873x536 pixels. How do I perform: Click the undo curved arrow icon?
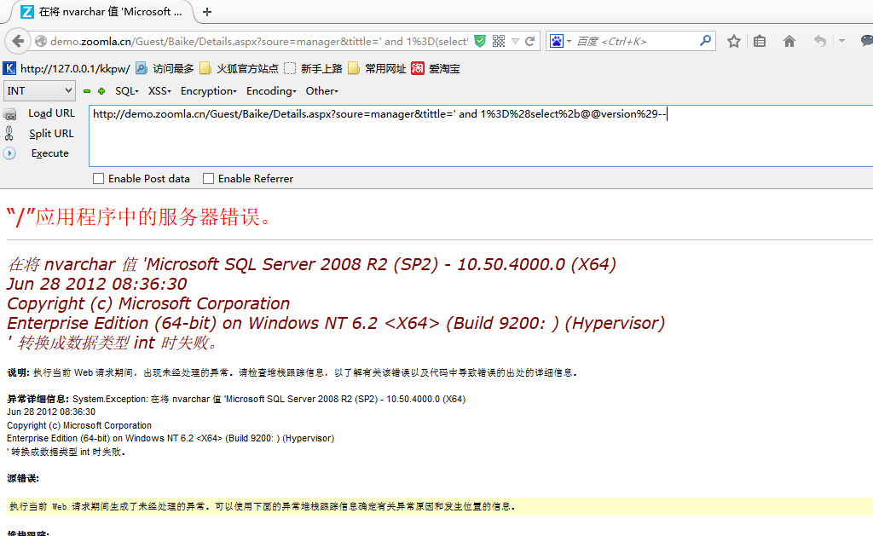[x=819, y=41]
